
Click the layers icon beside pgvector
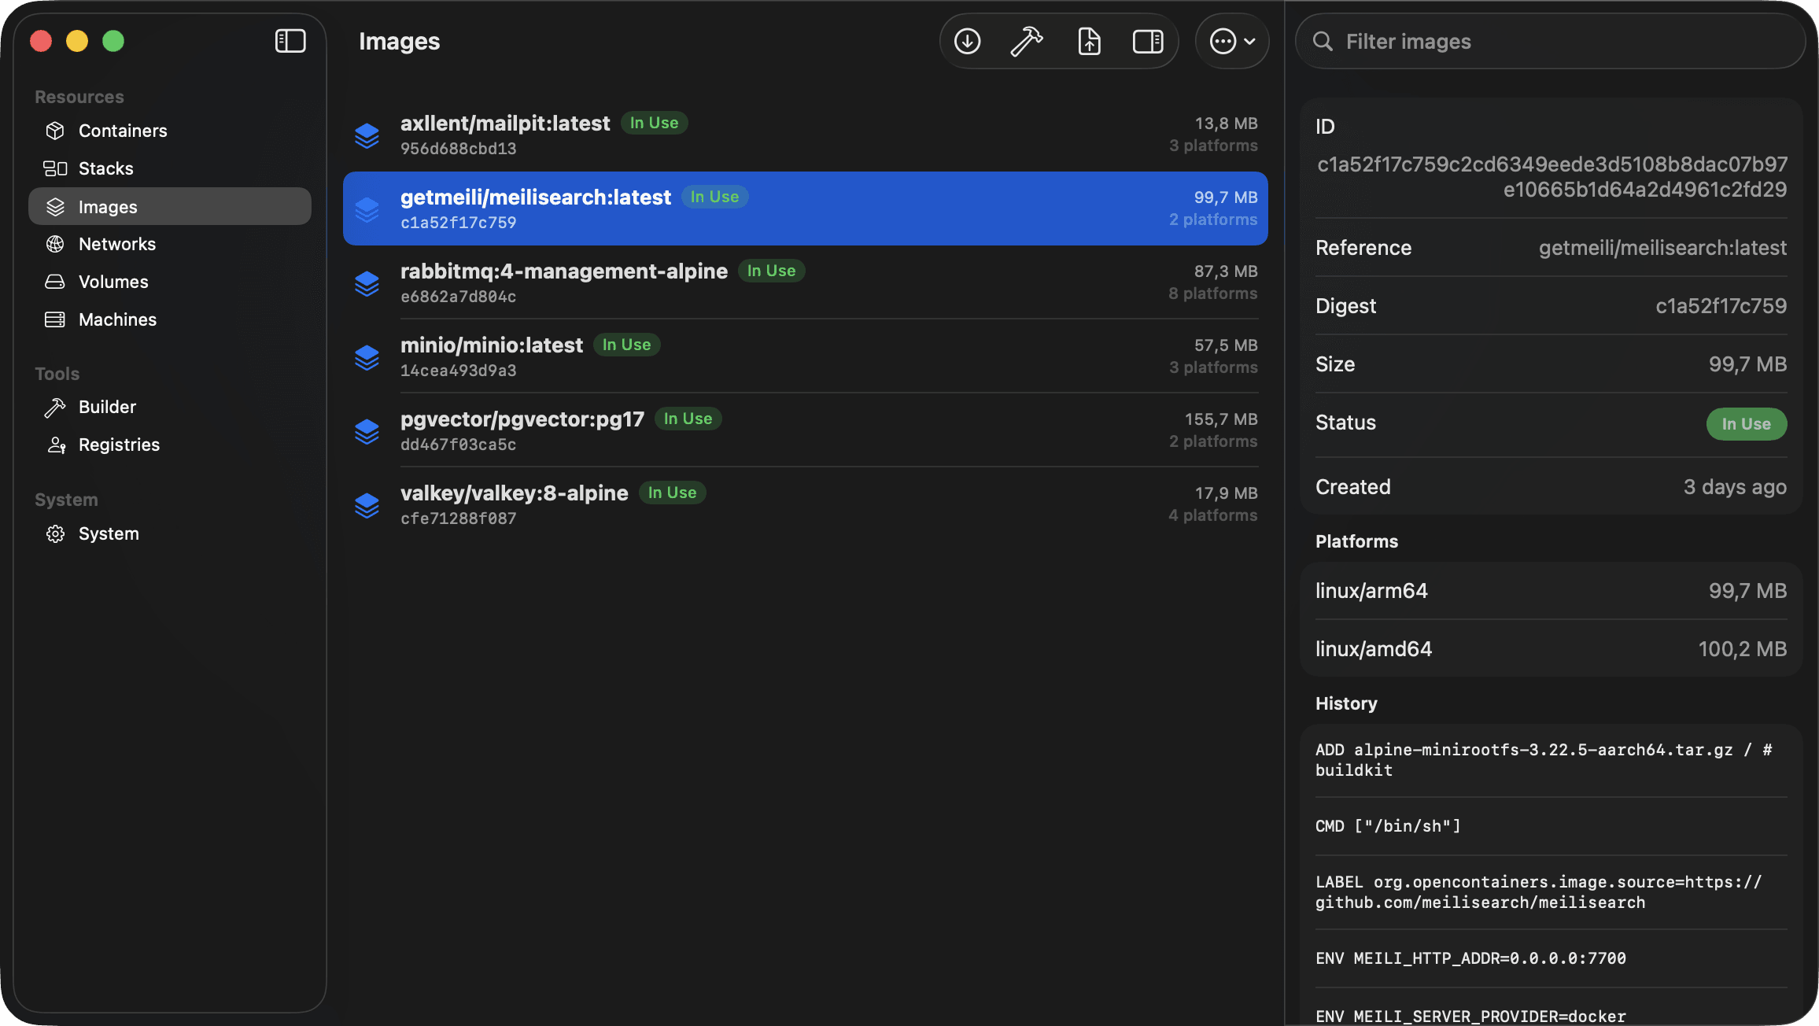[367, 431]
